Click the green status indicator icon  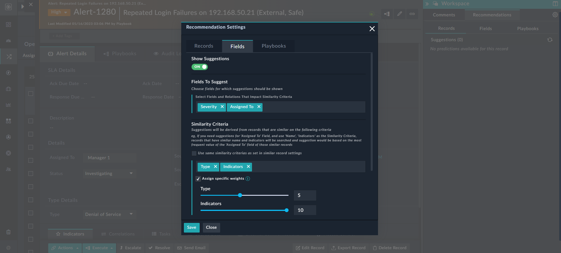[372, 14]
